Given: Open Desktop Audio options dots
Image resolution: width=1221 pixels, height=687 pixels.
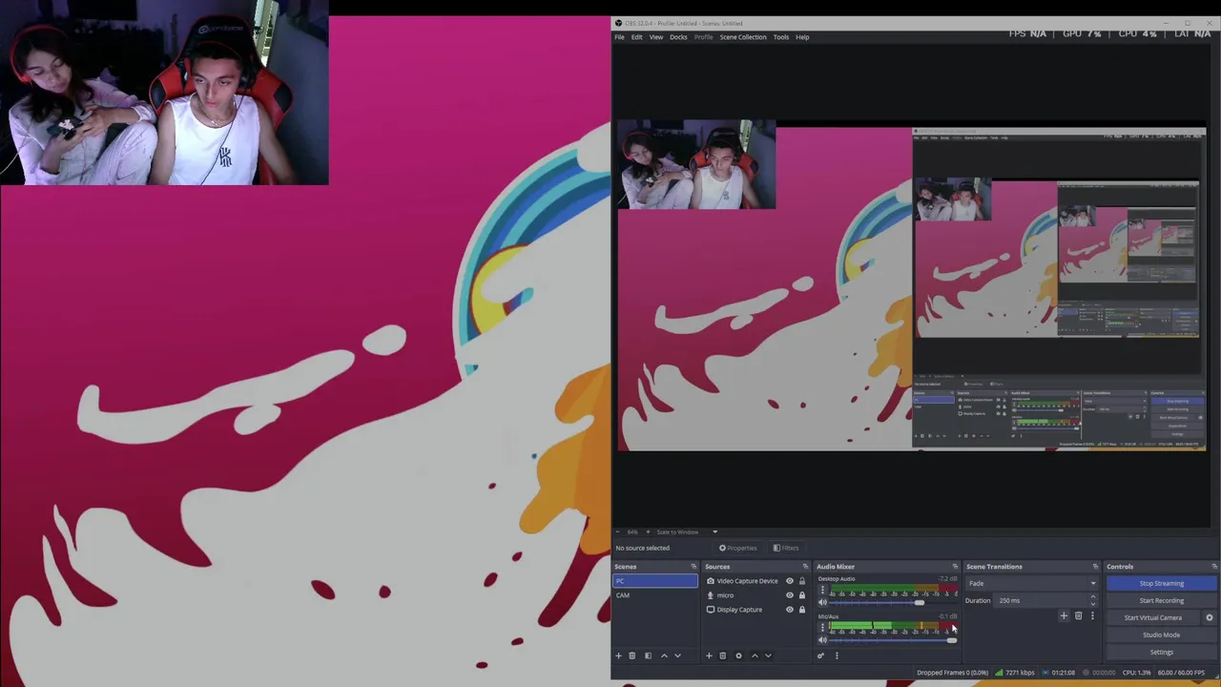Looking at the screenshot, I should pyautogui.click(x=822, y=591).
